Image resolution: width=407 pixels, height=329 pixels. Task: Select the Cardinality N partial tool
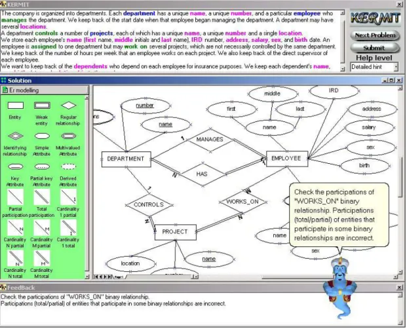point(16,227)
